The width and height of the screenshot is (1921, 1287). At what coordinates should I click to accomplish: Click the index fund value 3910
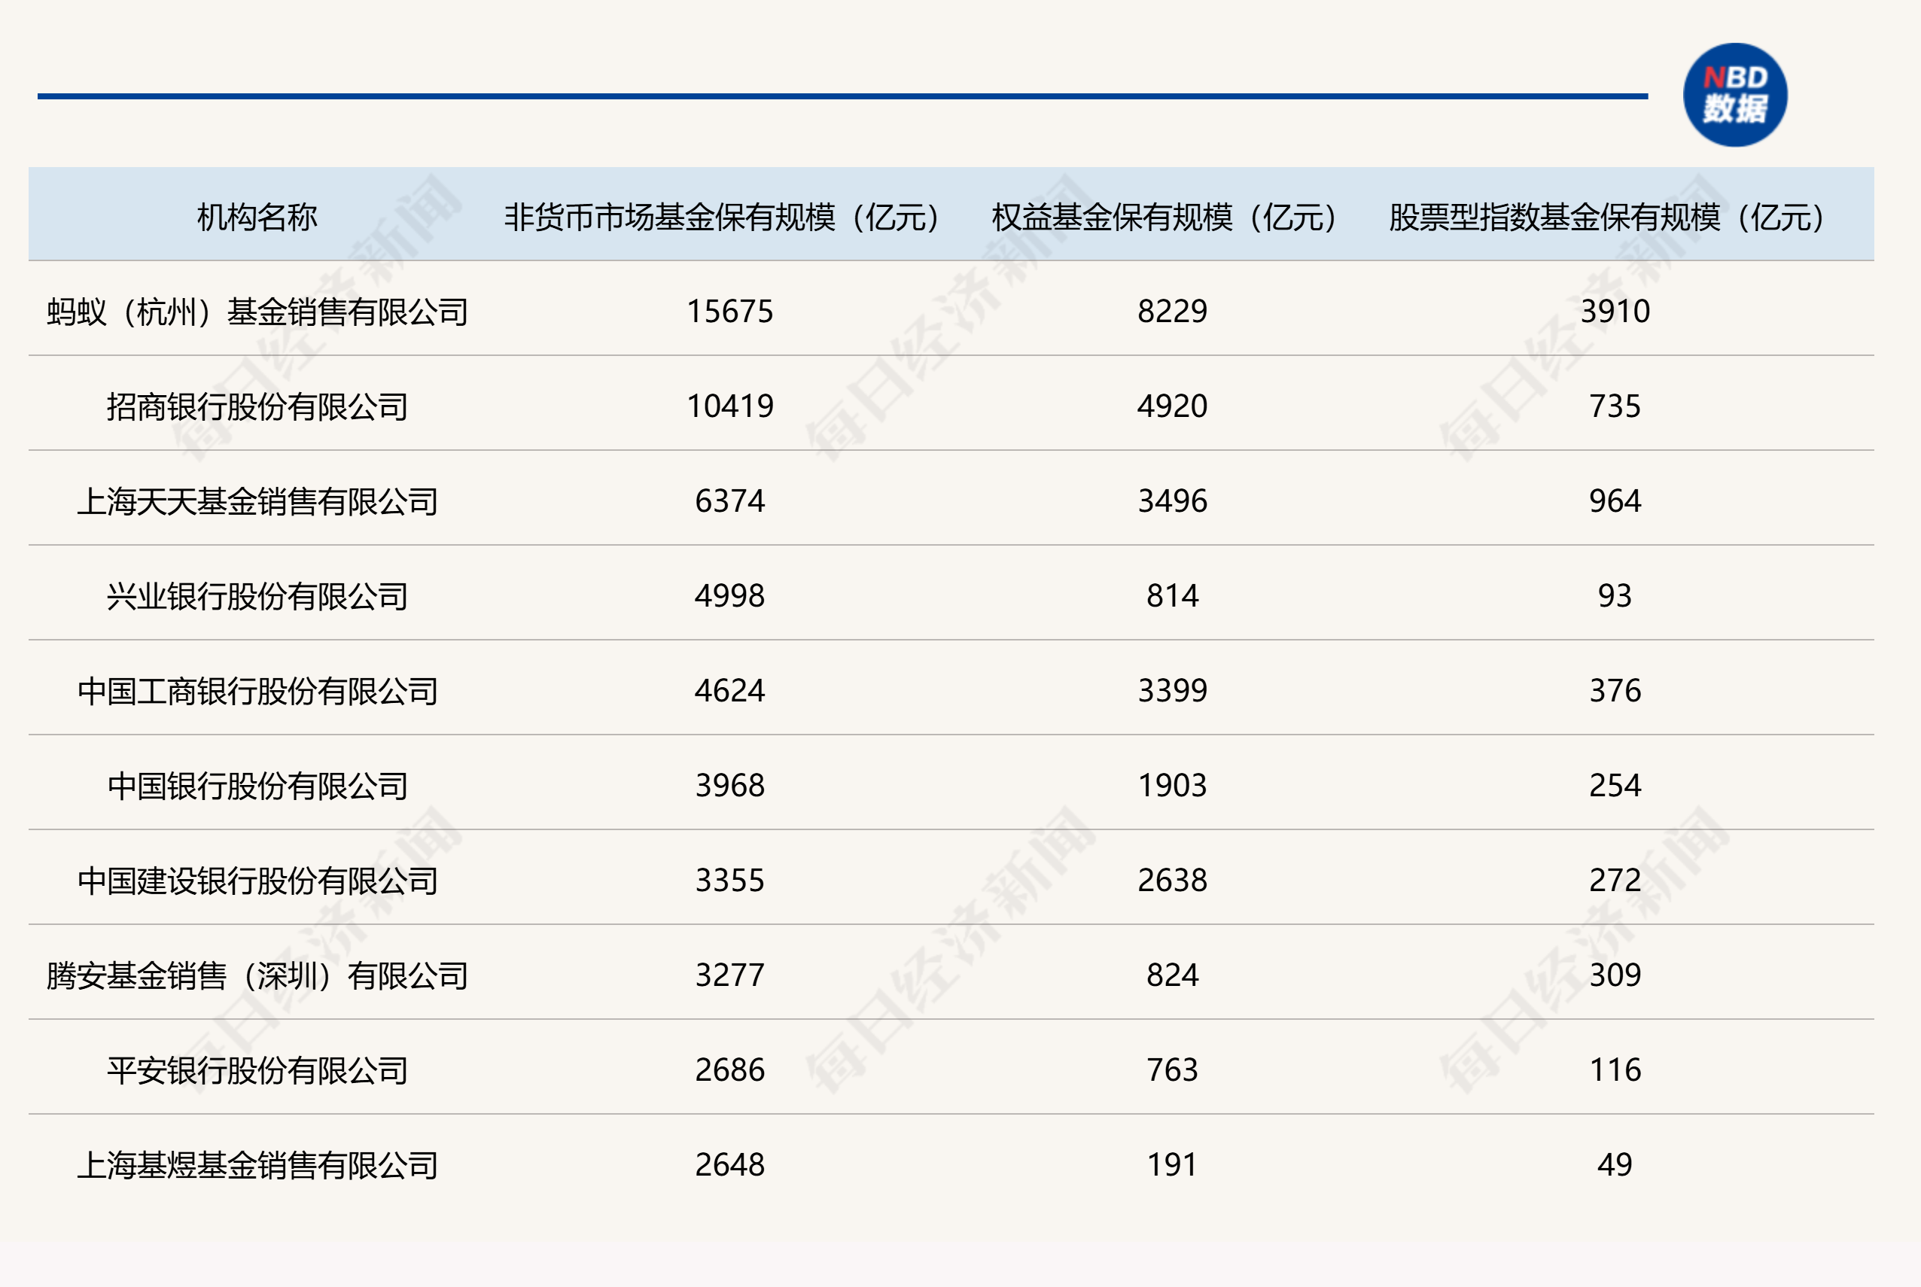(x=1614, y=312)
